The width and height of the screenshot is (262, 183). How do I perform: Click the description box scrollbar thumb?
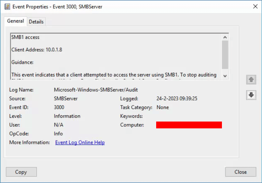coord(225,55)
